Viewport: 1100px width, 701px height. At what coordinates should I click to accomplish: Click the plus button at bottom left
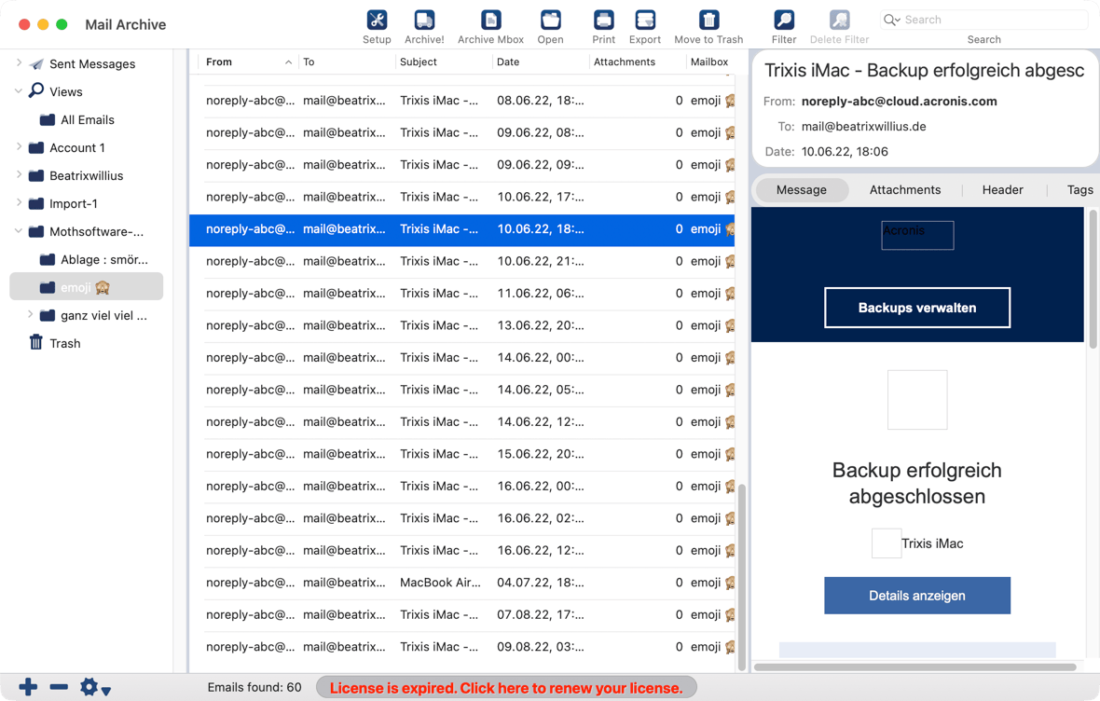click(28, 687)
